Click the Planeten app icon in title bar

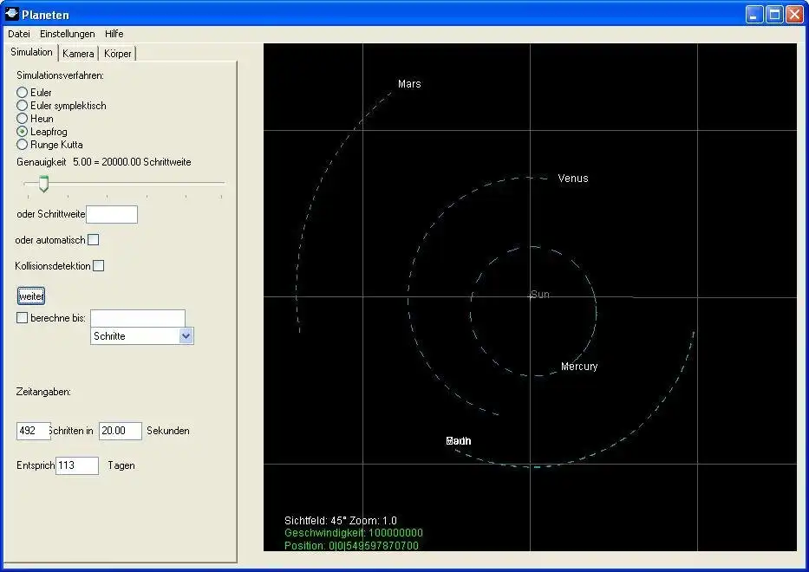[x=11, y=14]
